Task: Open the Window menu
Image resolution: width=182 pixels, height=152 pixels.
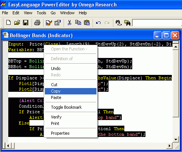Action: pos(67,13)
